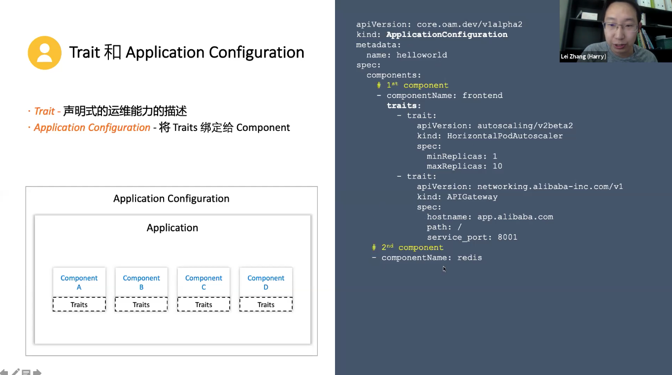Open the slide notes menu icon
Screen dimensions: 672x375
[26, 373]
